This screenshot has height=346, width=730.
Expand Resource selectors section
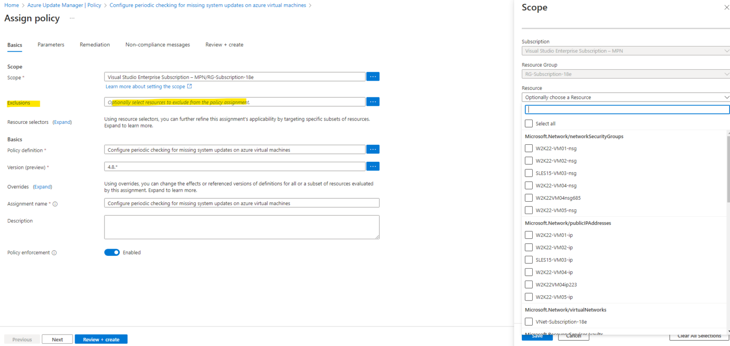(62, 122)
